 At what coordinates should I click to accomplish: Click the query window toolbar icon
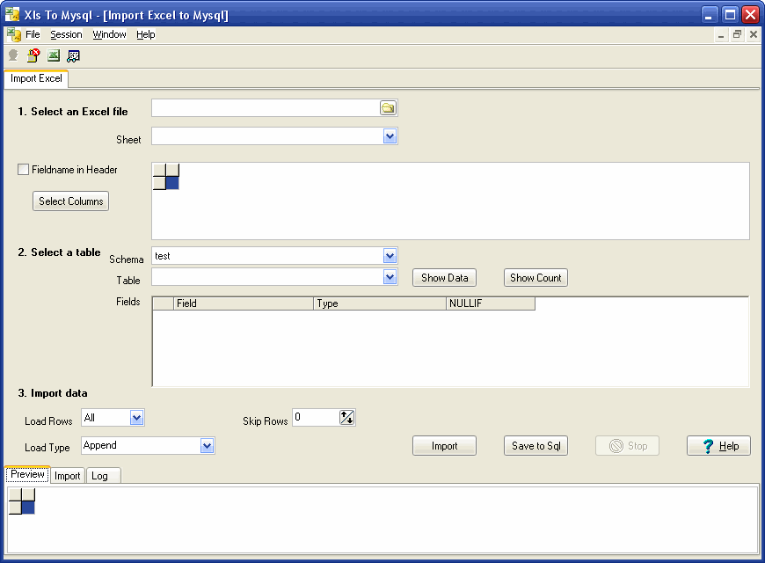[x=74, y=56]
